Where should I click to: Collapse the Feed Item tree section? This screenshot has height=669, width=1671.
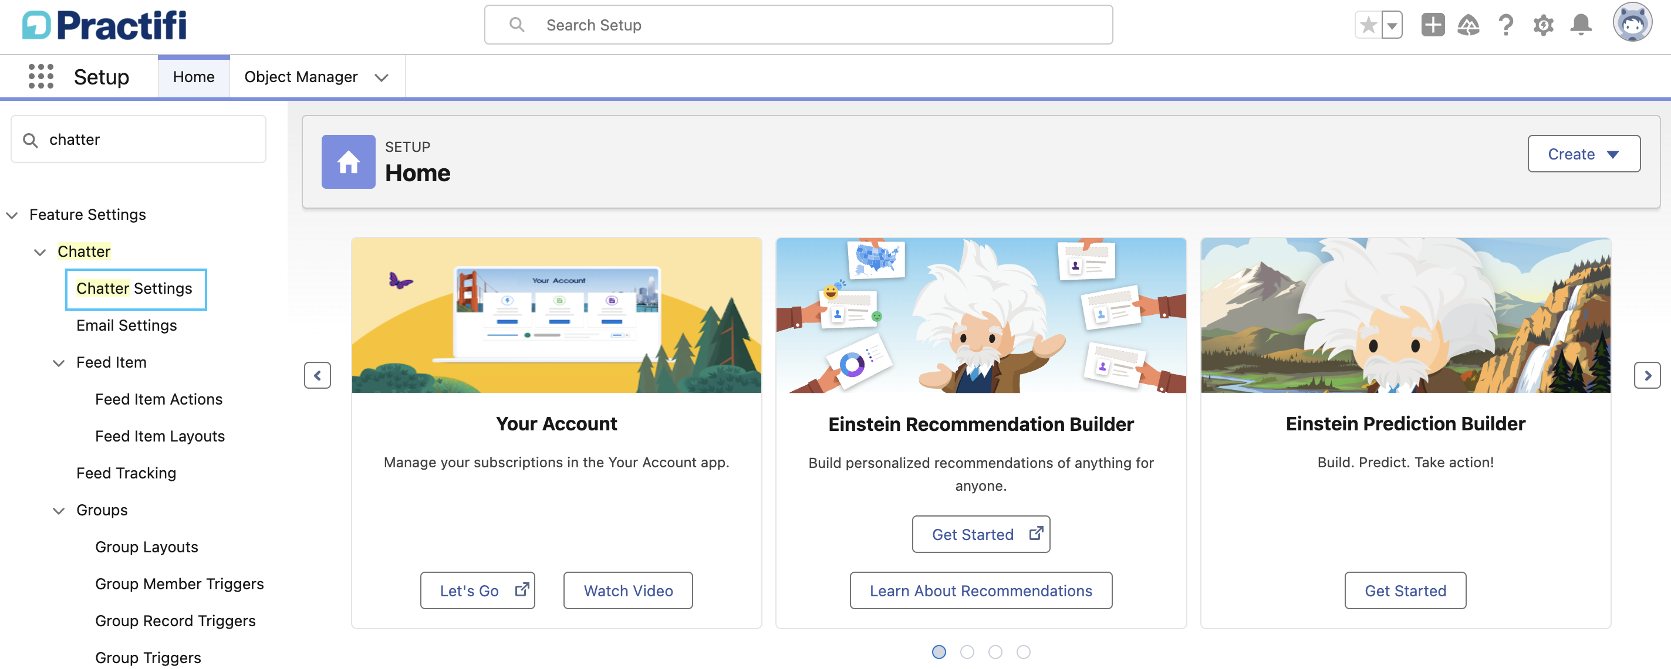pyautogui.click(x=58, y=363)
